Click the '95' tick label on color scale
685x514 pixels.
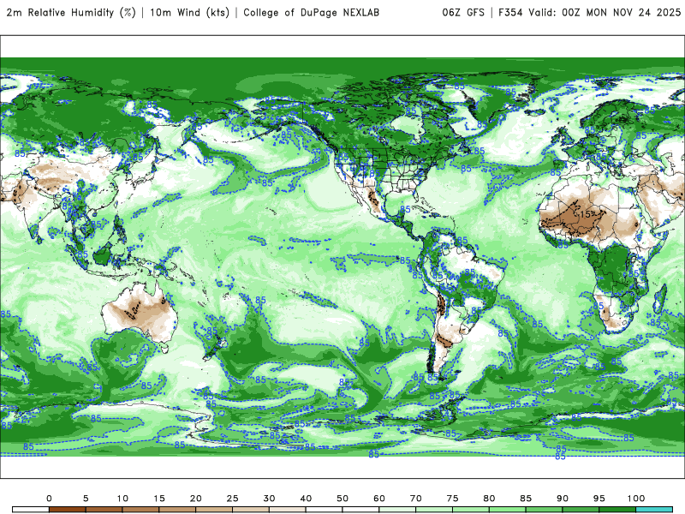(x=599, y=499)
